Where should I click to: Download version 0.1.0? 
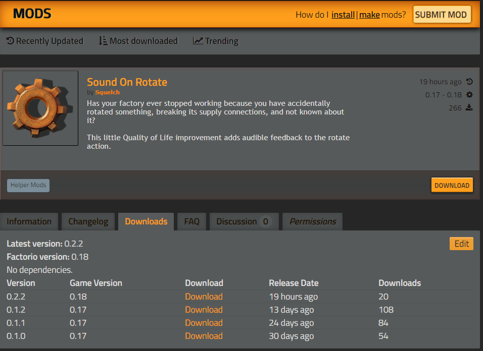pyautogui.click(x=204, y=336)
